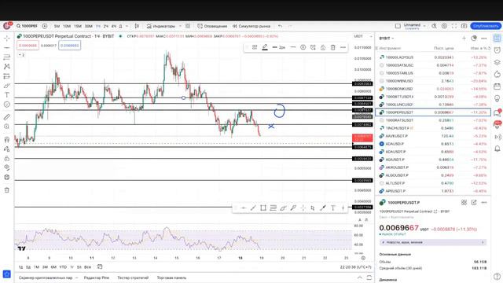Image resolution: width=503 pixels, height=283 pixels.
Task: Collapse the bottom panel chevron
Action: coord(360,277)
